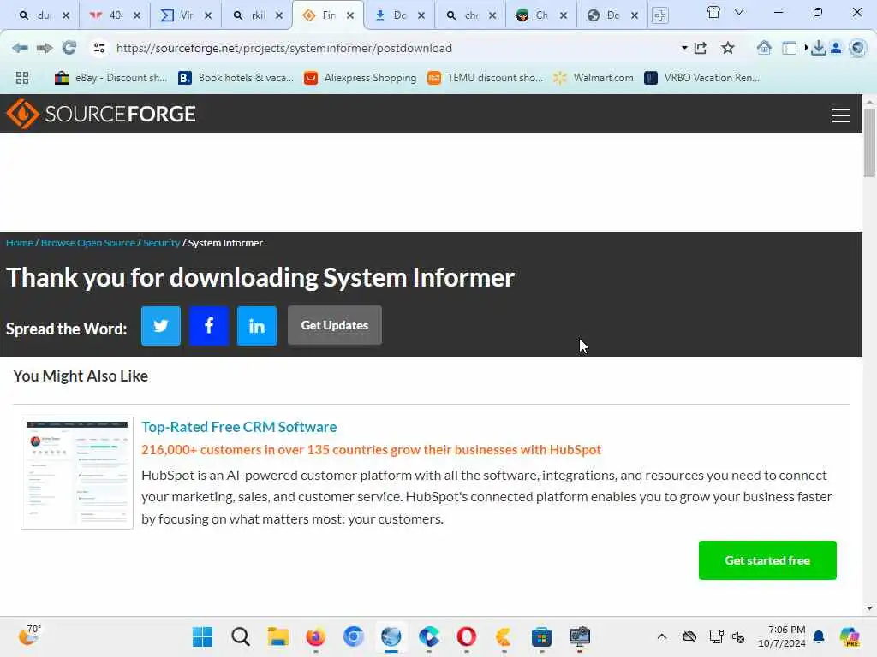
Task: Open the Windows Start menu
Action: [x=202, y=636]
